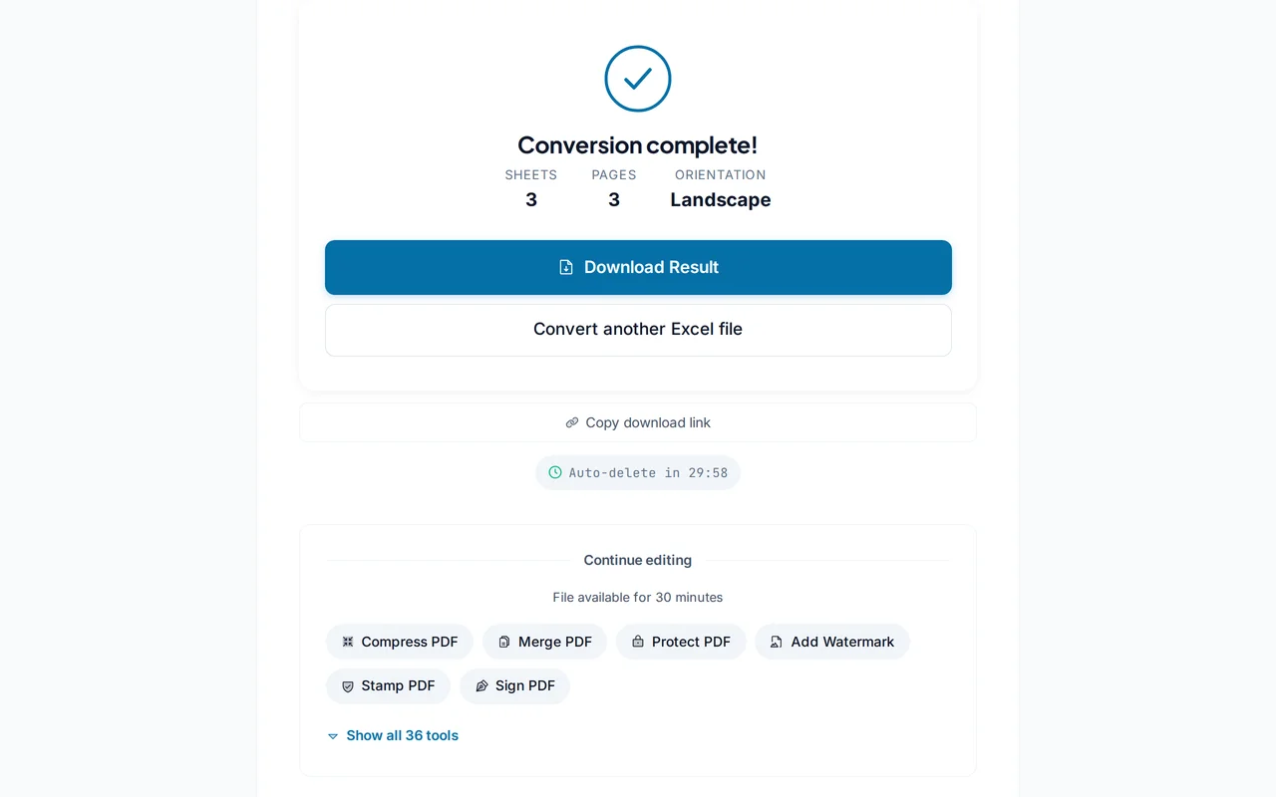Open the Compress PDF tool
Viewport: 1276px width, 797px height.
pyautogui.click(x=399, y=642)
